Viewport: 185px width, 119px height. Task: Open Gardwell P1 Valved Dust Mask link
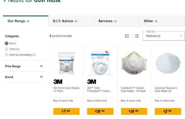(x=133, y=89)
